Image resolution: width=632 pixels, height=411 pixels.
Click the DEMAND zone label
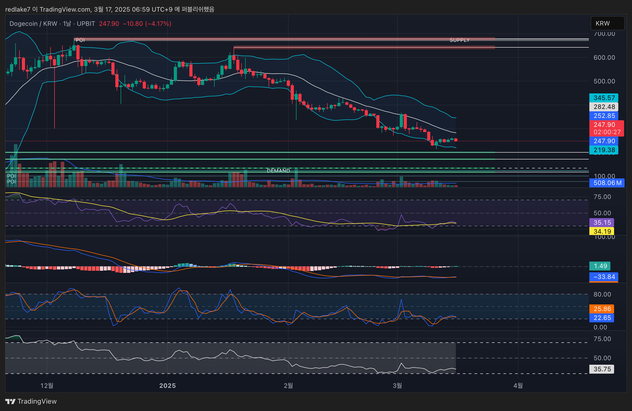pyautogui.click(x=278, y=171)
